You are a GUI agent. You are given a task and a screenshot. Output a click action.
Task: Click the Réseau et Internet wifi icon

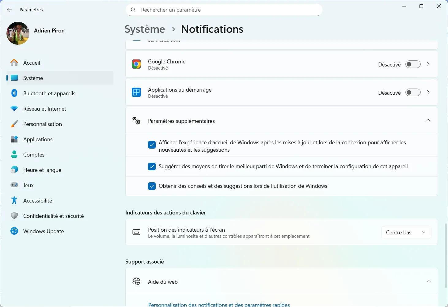pos(14,108)
